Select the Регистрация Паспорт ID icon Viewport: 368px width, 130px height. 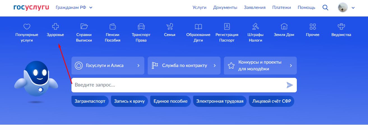coord(227,27)
